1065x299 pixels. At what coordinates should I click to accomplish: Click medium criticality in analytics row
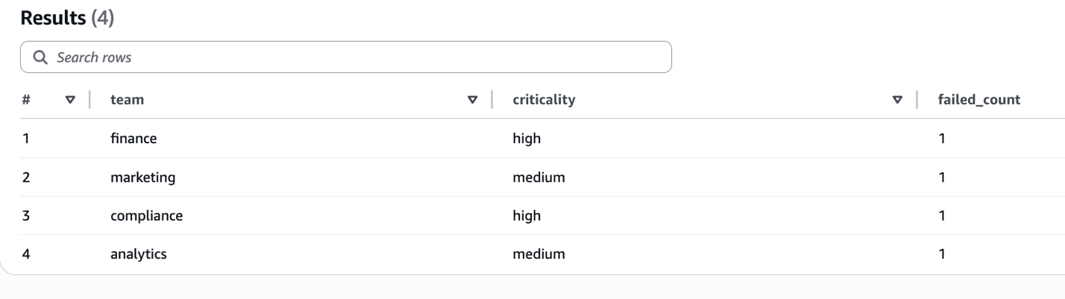pyautogui.click(x=538, y=254)
